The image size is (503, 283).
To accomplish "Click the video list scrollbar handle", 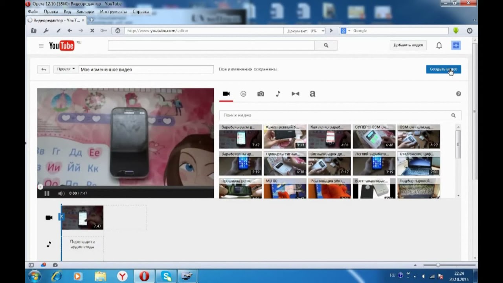I will pyautogui.click(x=458, y=144).
